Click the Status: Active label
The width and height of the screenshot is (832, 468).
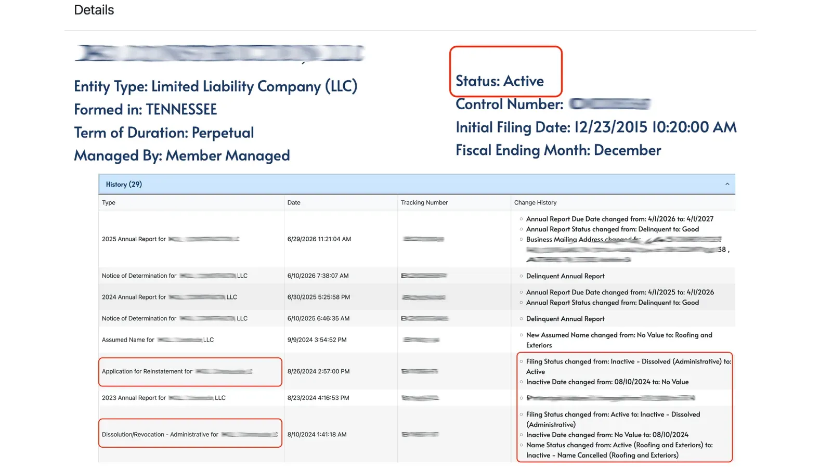[x=500, y=81]
